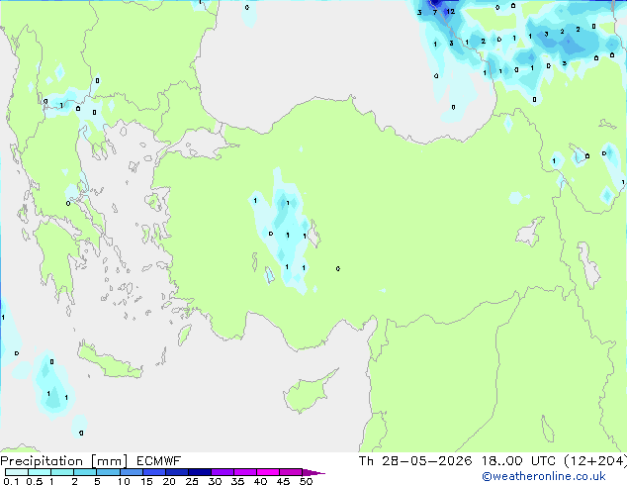Pick the 1–2 mm legend color swatch
627x485 pixels.
[x=62, y=472]
